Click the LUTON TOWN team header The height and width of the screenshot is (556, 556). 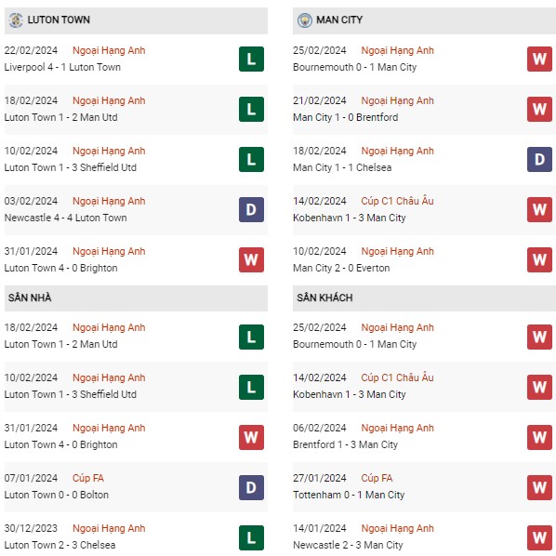pos(136,20)
